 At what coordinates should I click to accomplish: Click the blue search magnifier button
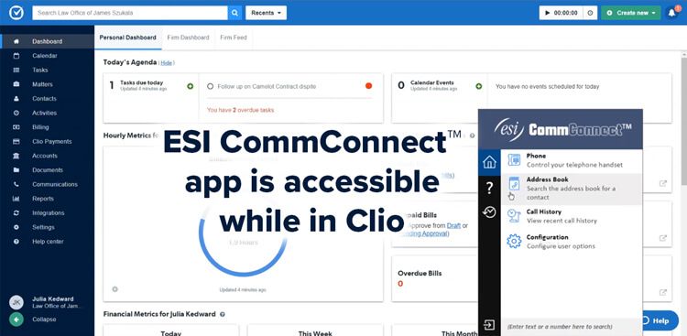coord(234,13)
